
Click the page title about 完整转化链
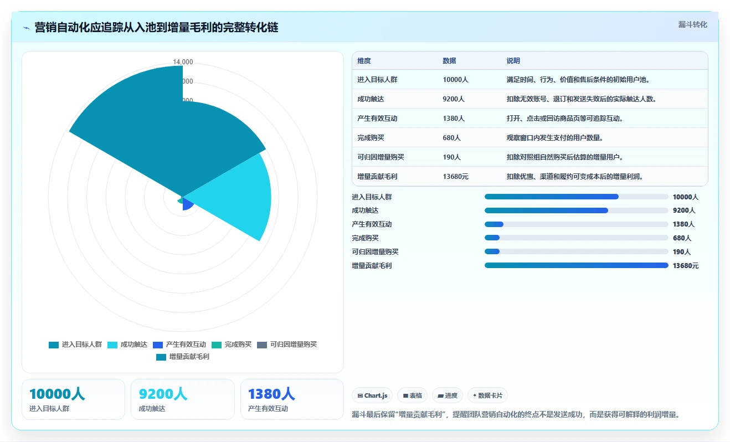tap(156, 28)
